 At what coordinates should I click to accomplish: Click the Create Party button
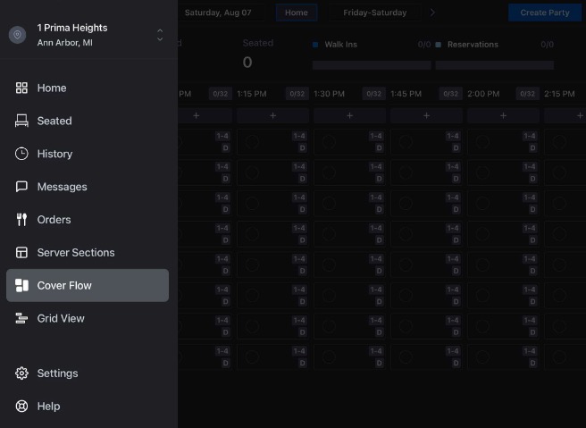545,13
